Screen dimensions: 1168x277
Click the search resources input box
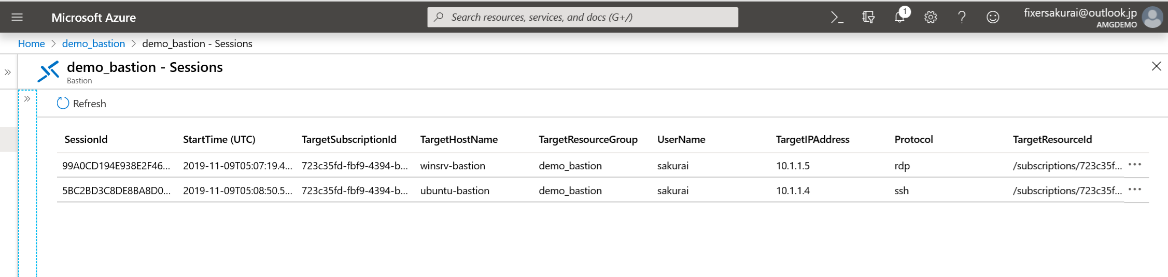pos(583,17)
